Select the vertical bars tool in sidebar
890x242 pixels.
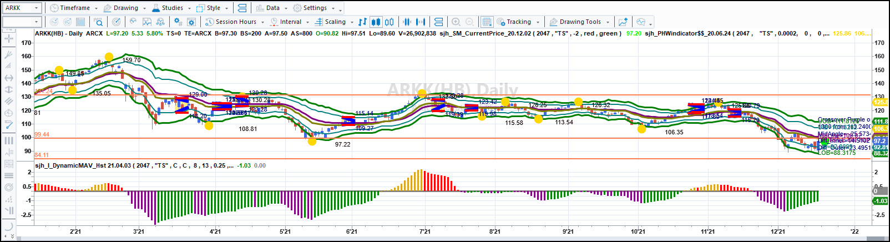8,140
